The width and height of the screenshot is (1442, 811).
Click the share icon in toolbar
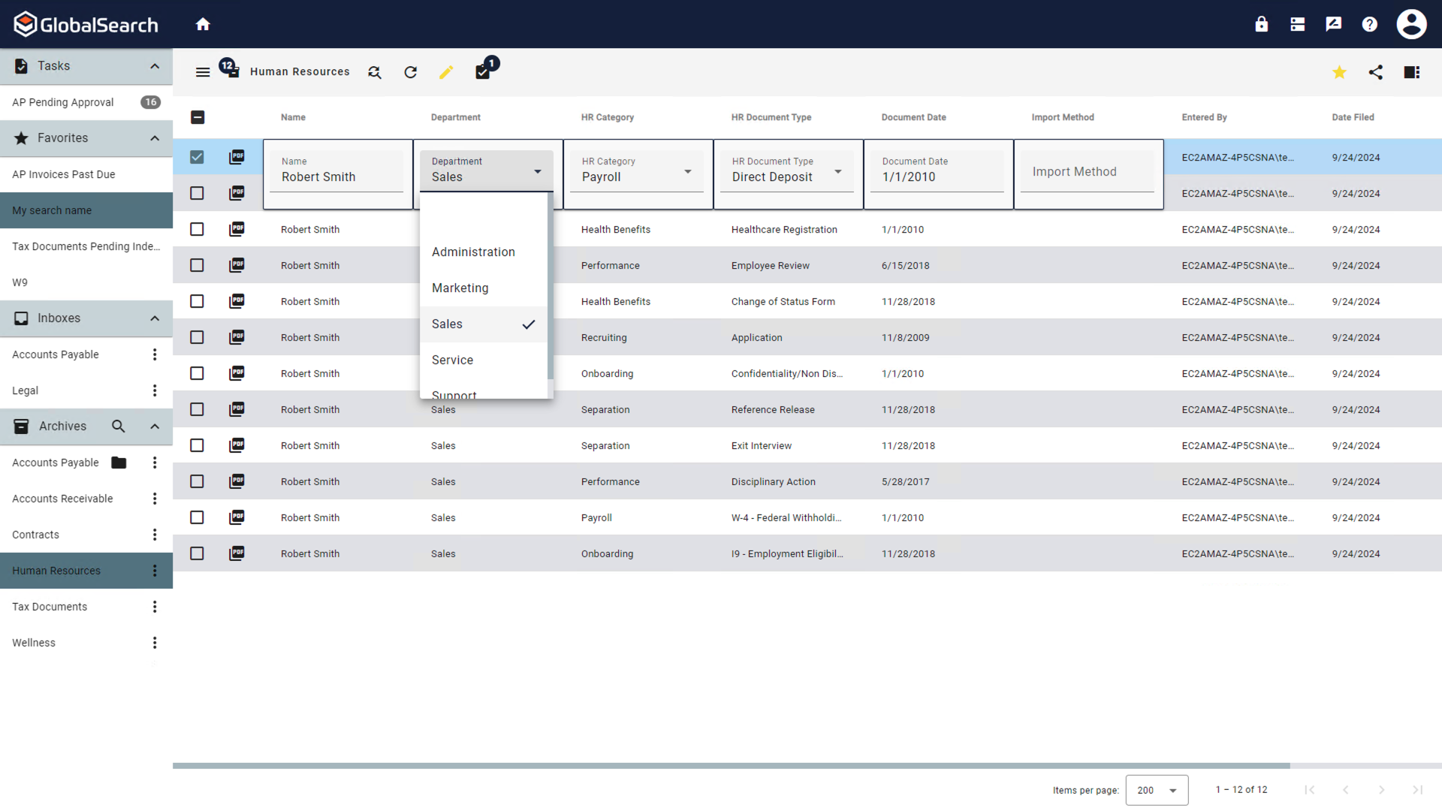1375,72
